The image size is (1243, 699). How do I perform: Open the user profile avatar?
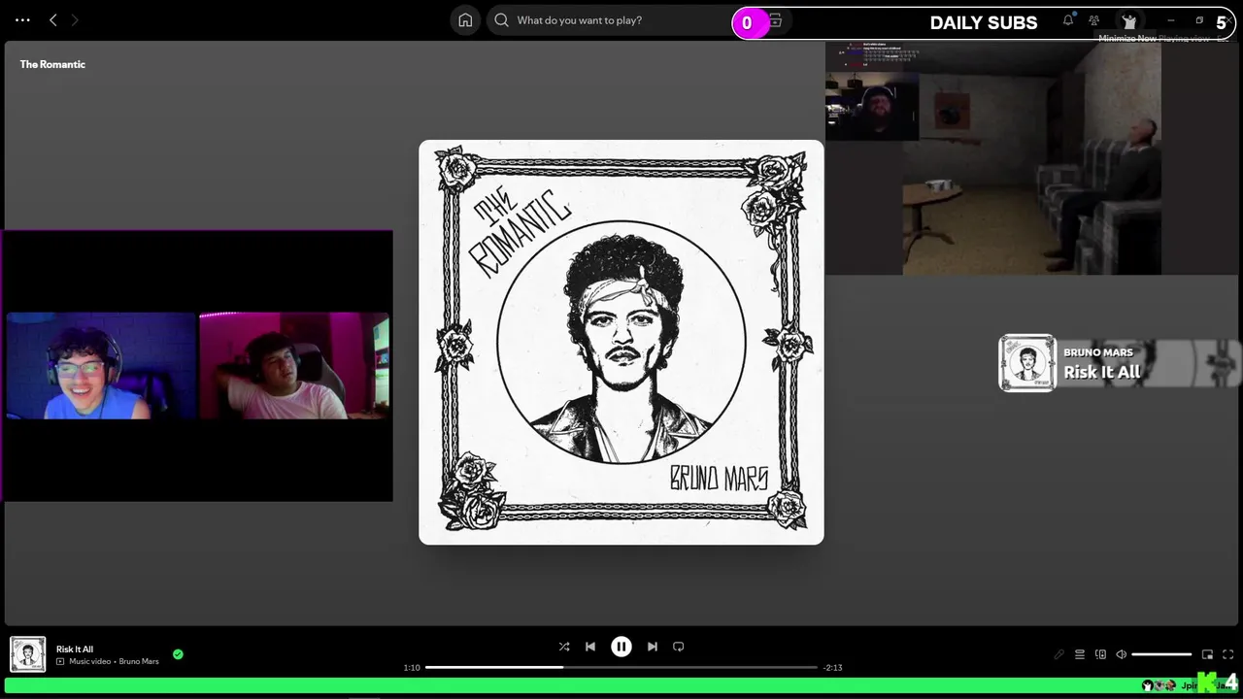point(1128,20)
